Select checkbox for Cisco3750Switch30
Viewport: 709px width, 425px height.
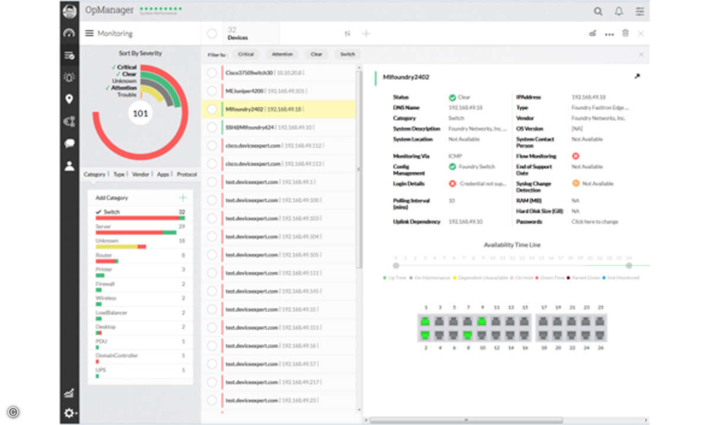212,73
